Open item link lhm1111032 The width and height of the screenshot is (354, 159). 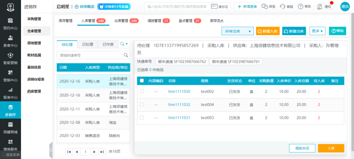(179, 104)
